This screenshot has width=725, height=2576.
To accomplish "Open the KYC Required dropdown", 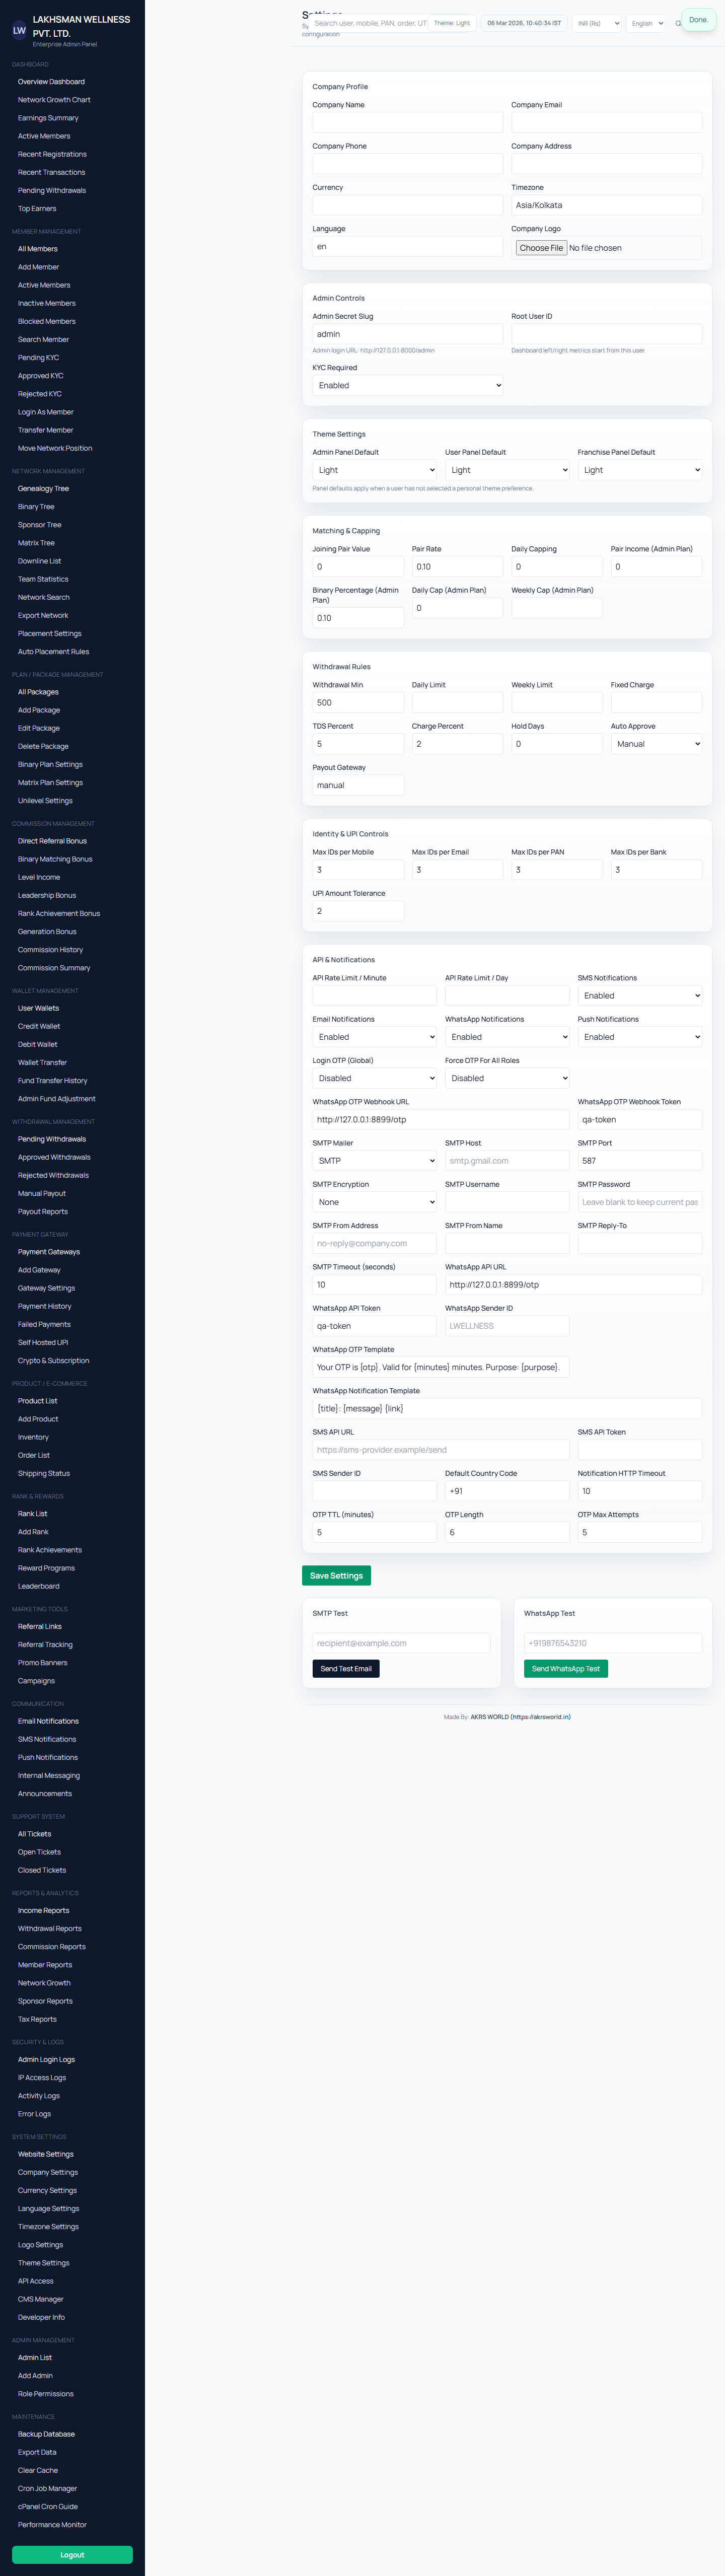I will click(x=407, y=385).
